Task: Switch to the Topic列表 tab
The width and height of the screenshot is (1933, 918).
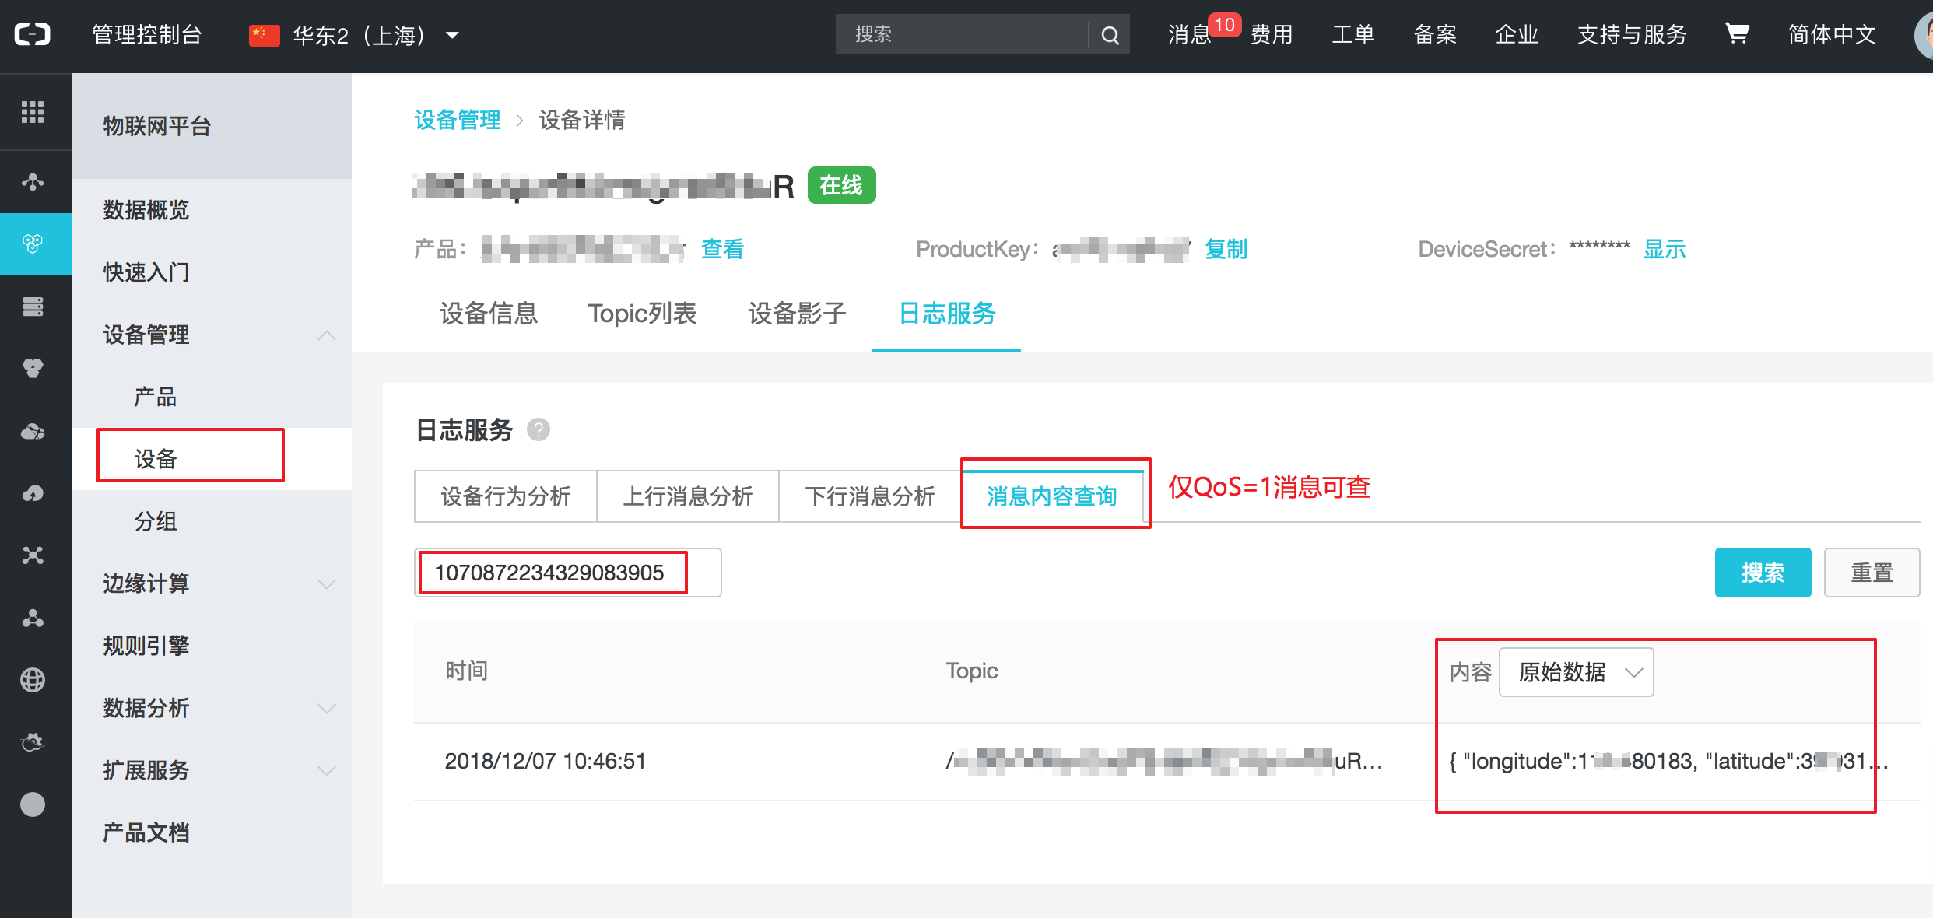Action: 642,314
